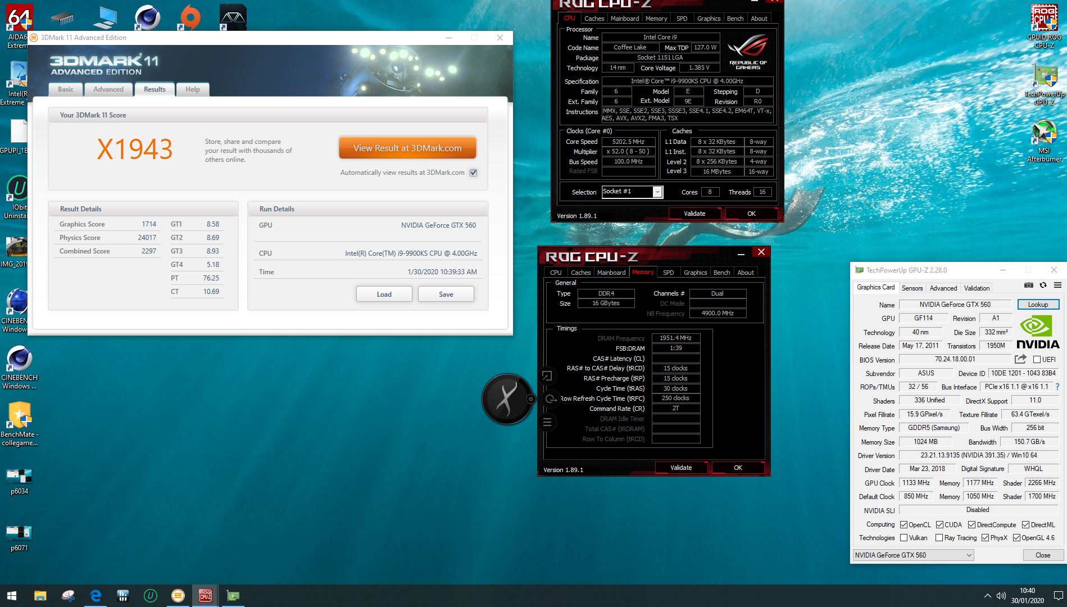The width and height of the screenshot is (1067, 607).
Task: Click View Result at 3DMark.com button
Action: [407, 148]
